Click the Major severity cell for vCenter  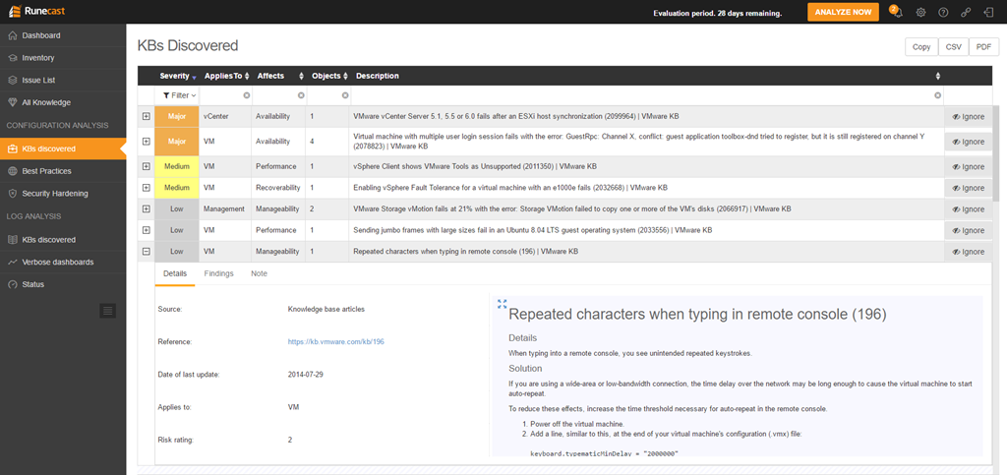[x=177, y=117]
